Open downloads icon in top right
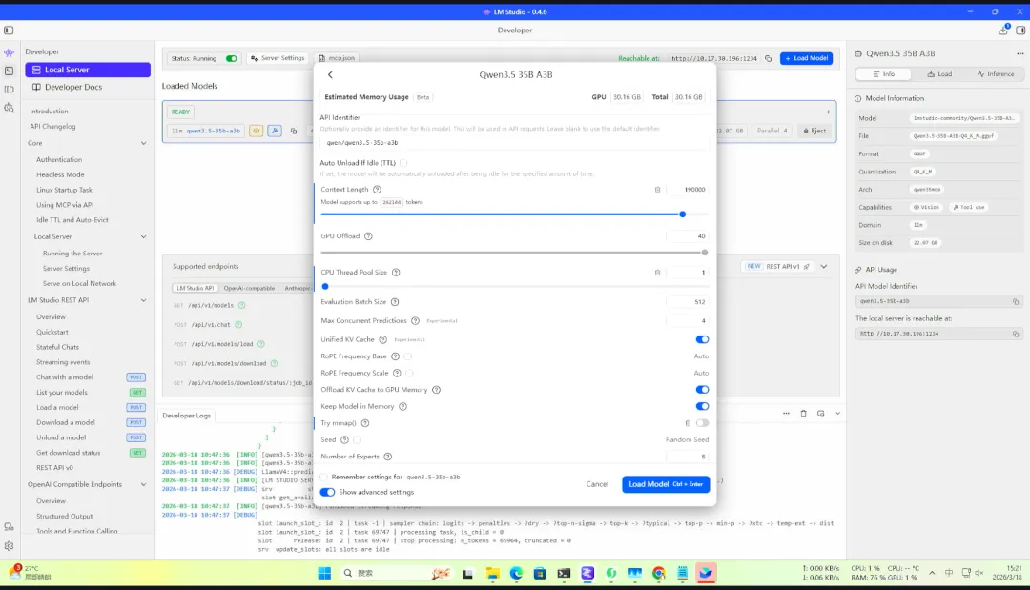This screenshot has height=590, width=1030. click(1003, 31)
